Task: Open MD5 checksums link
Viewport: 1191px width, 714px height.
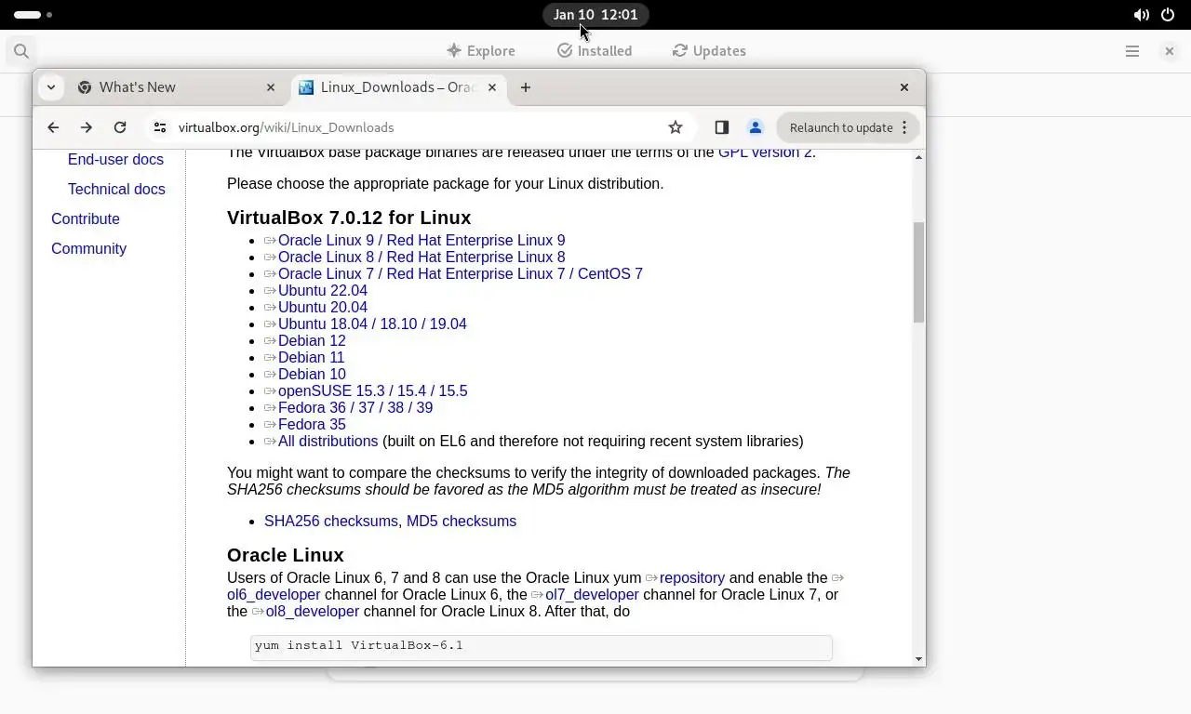Action: (462, 521)
